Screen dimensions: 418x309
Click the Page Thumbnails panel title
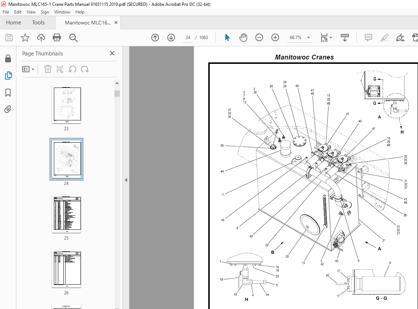tap(43, 53)
